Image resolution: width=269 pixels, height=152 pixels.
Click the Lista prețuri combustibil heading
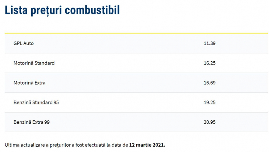pyautogui.click(x=62, y=10)
